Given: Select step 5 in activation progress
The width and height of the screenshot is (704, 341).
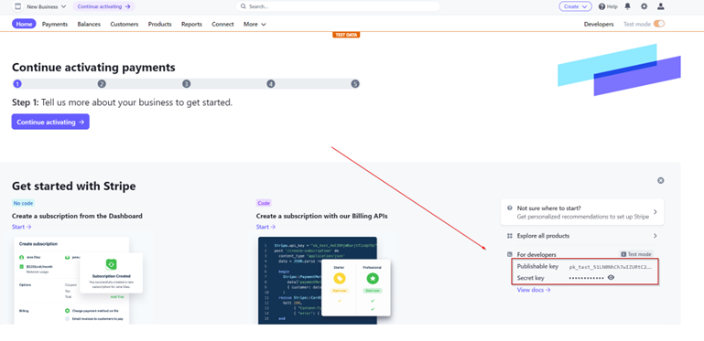Looking at the screenshot, I should pos(355,84).
